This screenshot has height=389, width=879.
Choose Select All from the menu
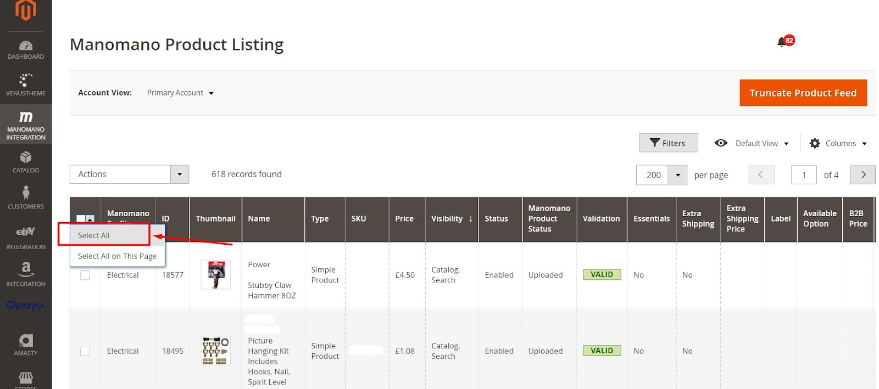[94, 235]
